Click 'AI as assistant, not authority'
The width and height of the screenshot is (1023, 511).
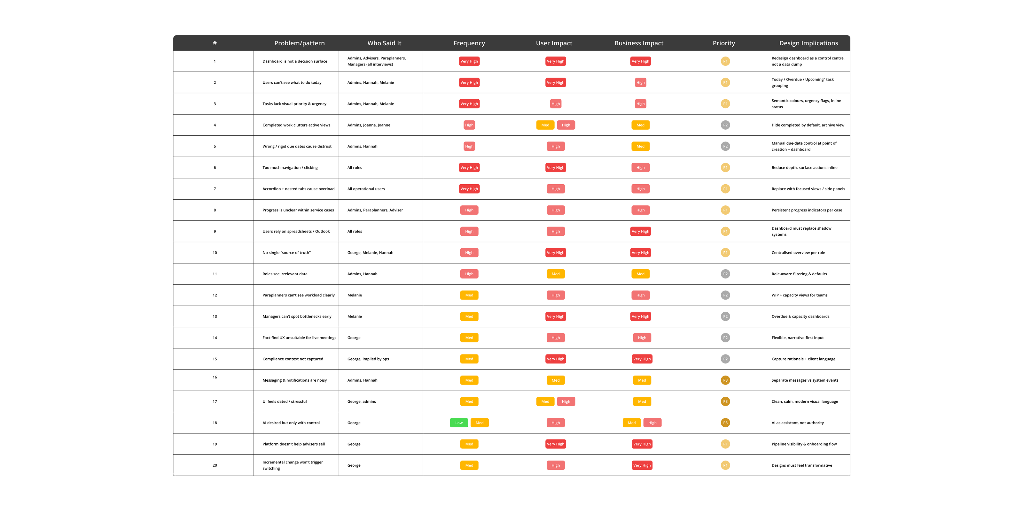(x=797, y=423)
